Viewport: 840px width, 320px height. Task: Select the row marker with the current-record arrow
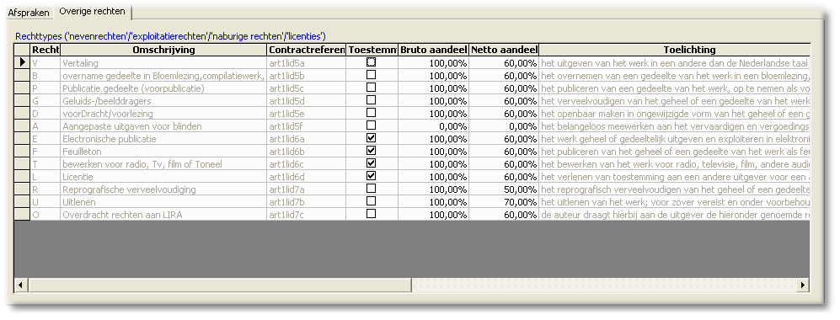(22, 62)
